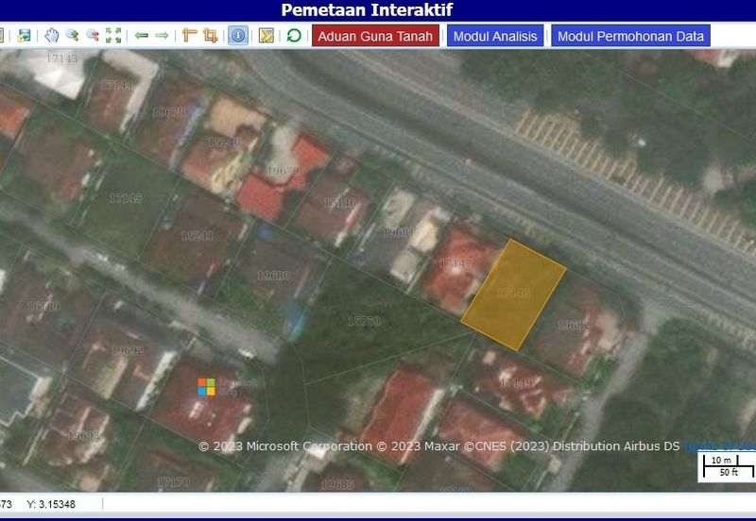This screenshot has width=756, height=521.
Task: Open Modul Analisis
Action: (494, 37)
